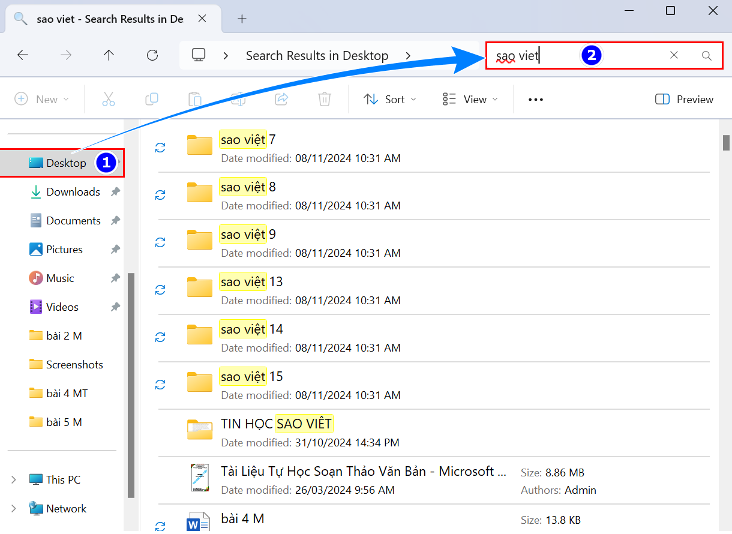Click the Up directory arrow
This screenshot has height=534, width=732.
tap(109, 55)
